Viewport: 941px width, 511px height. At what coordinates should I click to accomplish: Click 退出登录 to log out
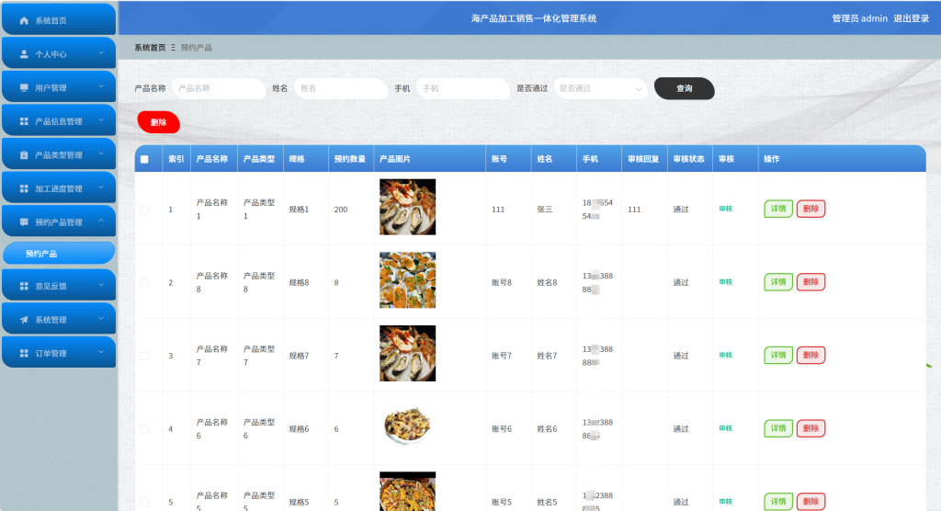pyautogui.click(x=911, y=18)
